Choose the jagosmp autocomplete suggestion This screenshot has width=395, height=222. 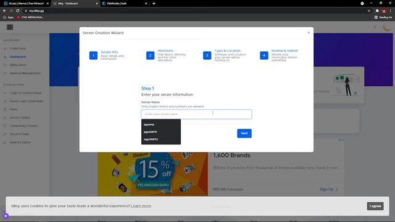tap(161, 125)
